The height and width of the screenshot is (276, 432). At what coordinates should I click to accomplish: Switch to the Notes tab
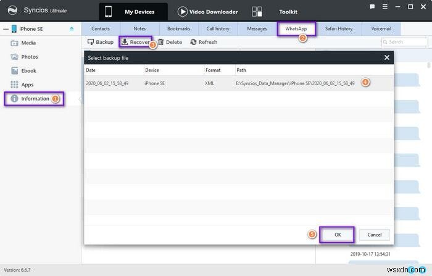pyautogui.click(x=139, y=28)
